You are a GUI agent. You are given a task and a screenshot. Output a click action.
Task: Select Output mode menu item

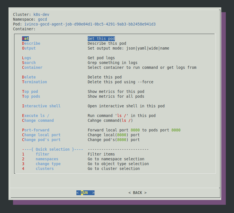pos(29,48)
